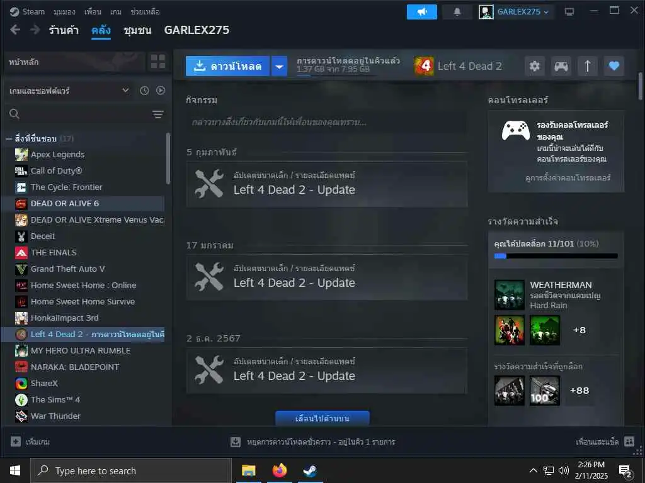Open friends and chat icon

coord(629,441)
